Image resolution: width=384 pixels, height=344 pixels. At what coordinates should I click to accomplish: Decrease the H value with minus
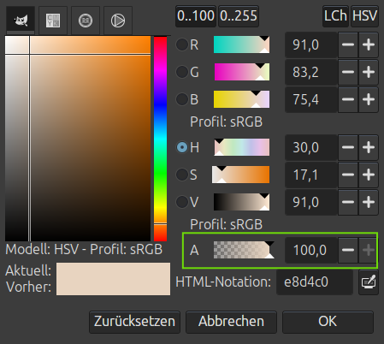[348, 147]
